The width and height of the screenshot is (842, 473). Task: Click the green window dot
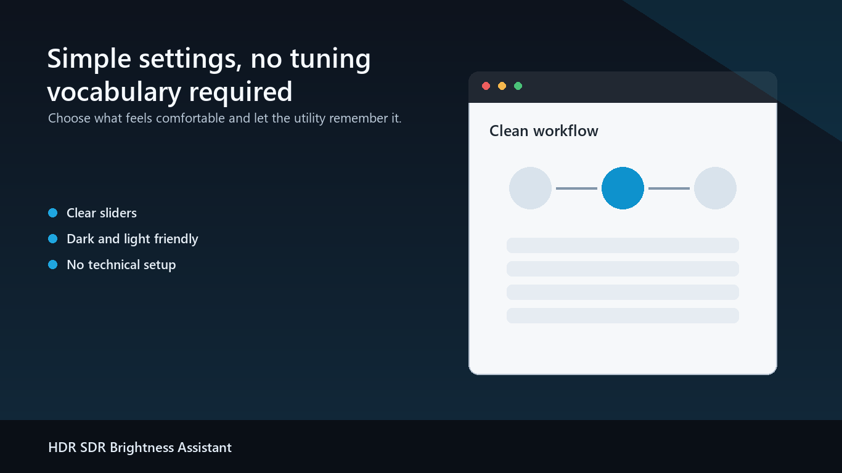point(518,86)
